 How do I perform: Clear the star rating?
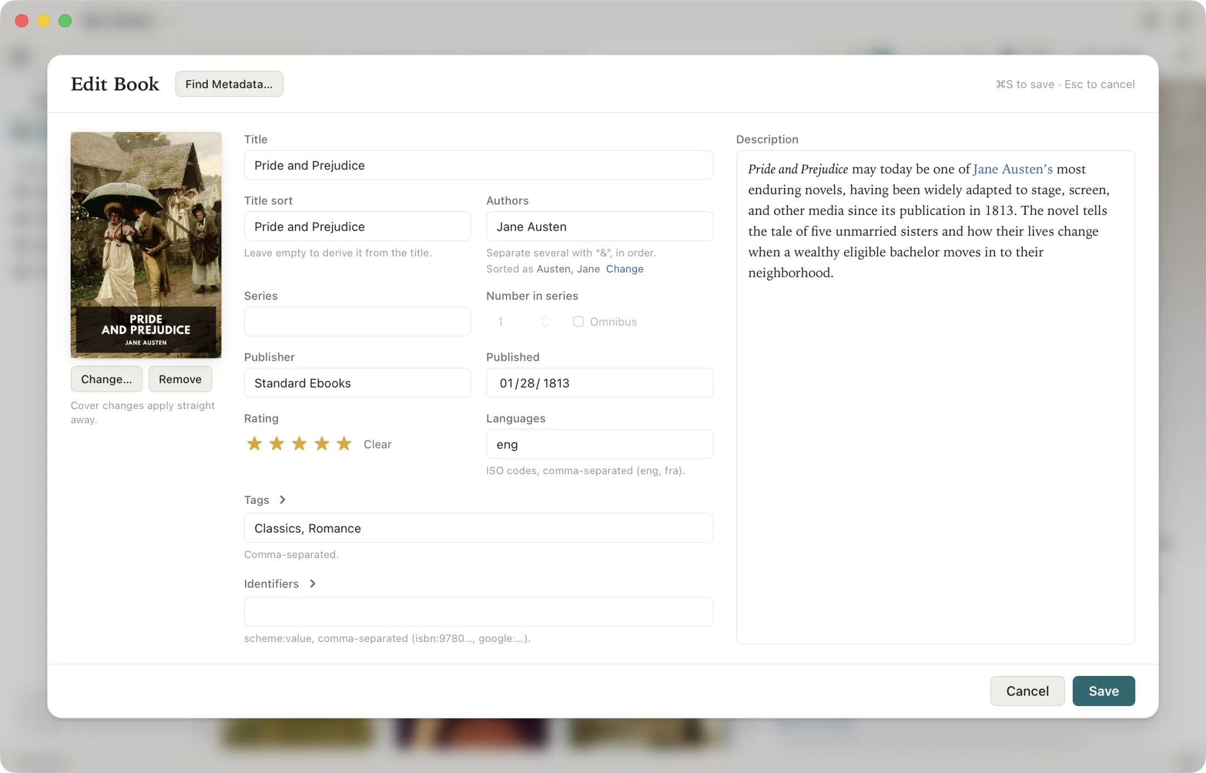click(x=378, y=444)
